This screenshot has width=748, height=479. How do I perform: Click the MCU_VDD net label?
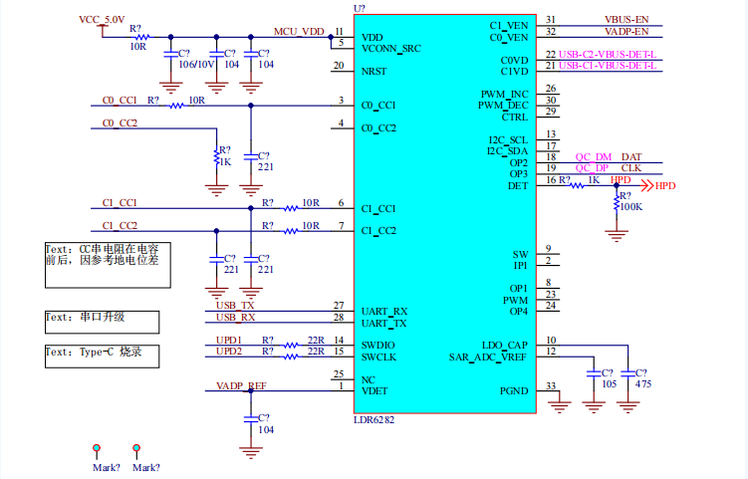(x=299, y=32)
